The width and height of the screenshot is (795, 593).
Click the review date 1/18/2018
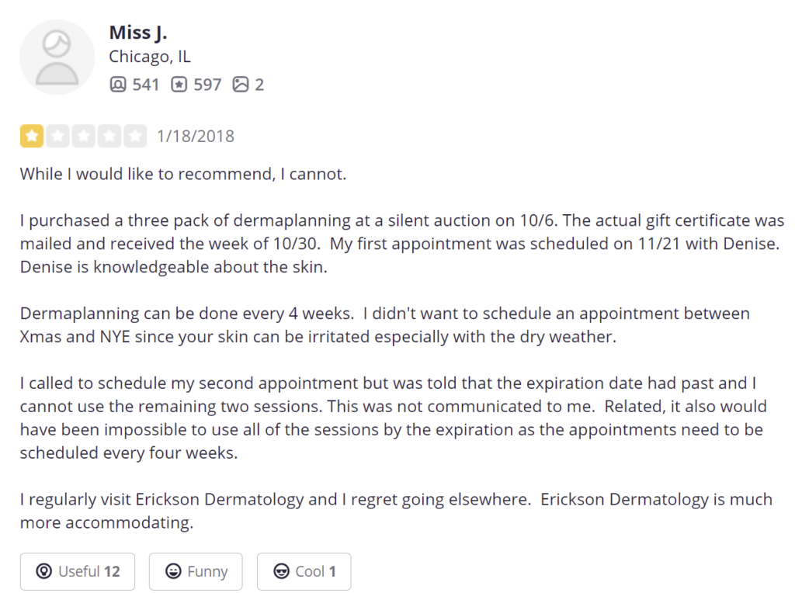click(x=195, y=137)
